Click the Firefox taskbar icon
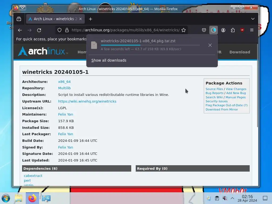The image size is (272, 204). pos(32,198)
